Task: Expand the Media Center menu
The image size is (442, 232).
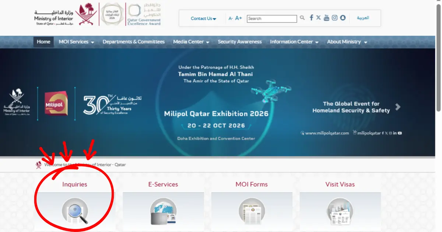Action: tap(191, 42)
